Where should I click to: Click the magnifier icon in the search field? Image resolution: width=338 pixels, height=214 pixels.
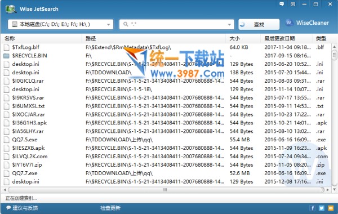[126, 24]
